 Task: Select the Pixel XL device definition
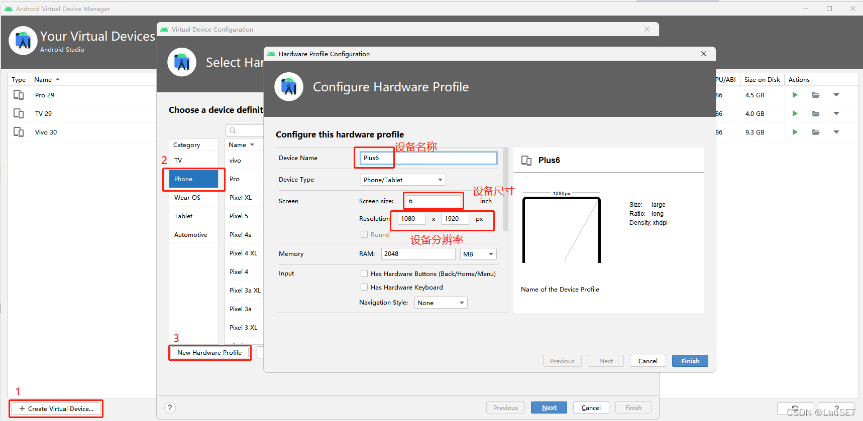[244, 197]
